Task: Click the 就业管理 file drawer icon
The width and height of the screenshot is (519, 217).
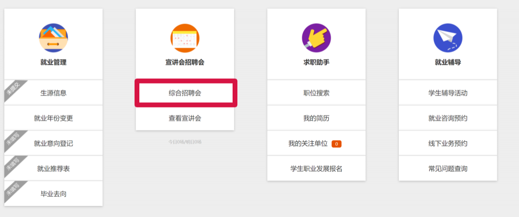Action: [x=53, y=38]
